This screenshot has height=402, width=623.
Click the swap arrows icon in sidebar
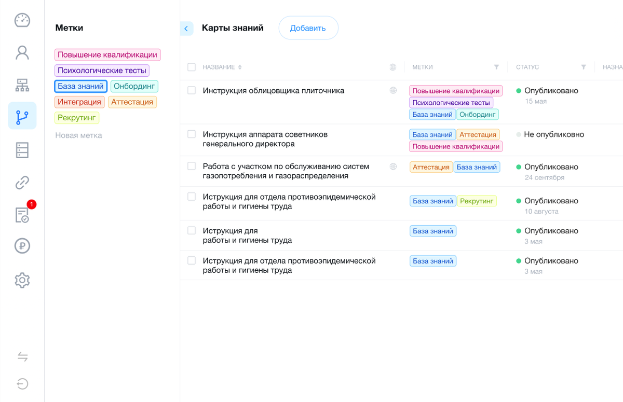tap(22, 356)
